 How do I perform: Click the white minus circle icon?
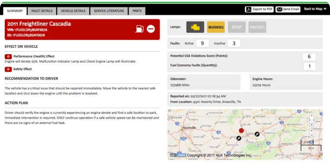(x=151, y=29)
